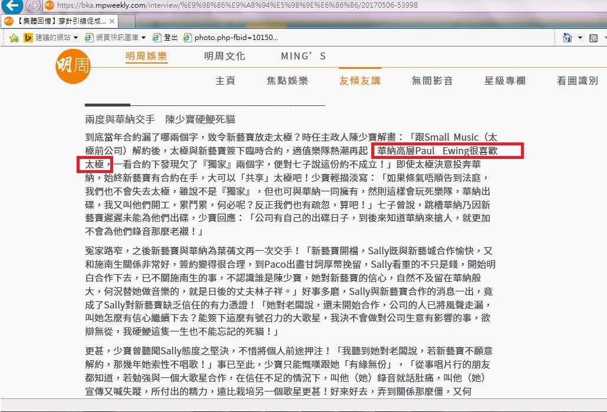Go back with the blue Back arrow
The image size is (607, 412).
coord(12,5)
